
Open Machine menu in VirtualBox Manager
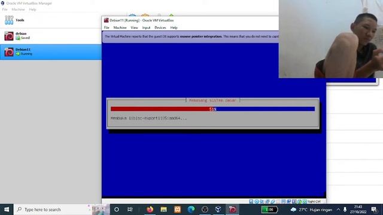point(19,10)
